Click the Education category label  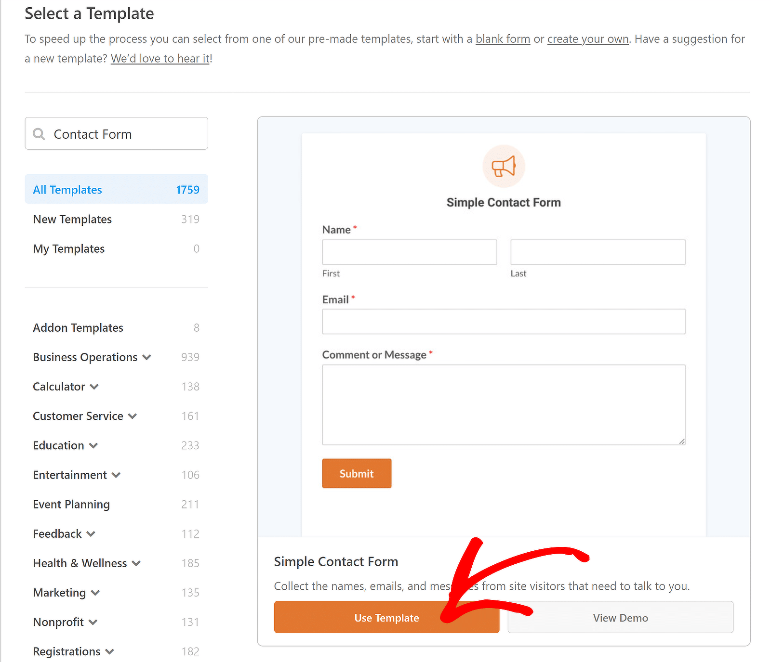[x=58, y=445]
